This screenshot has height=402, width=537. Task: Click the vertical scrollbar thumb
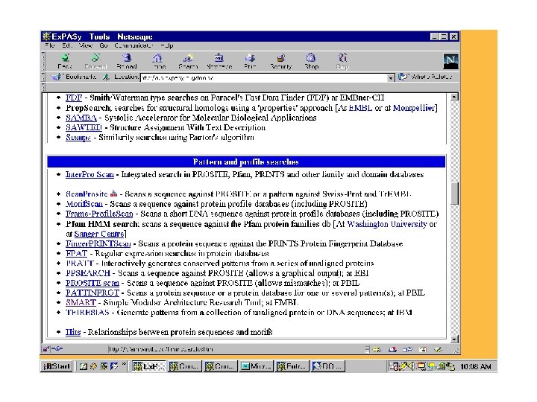[454, 194]
